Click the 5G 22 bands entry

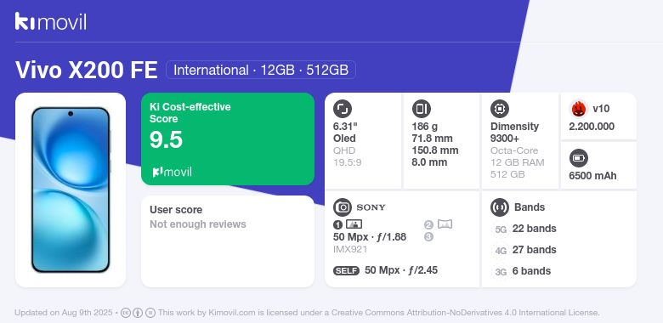click(524, 229)
